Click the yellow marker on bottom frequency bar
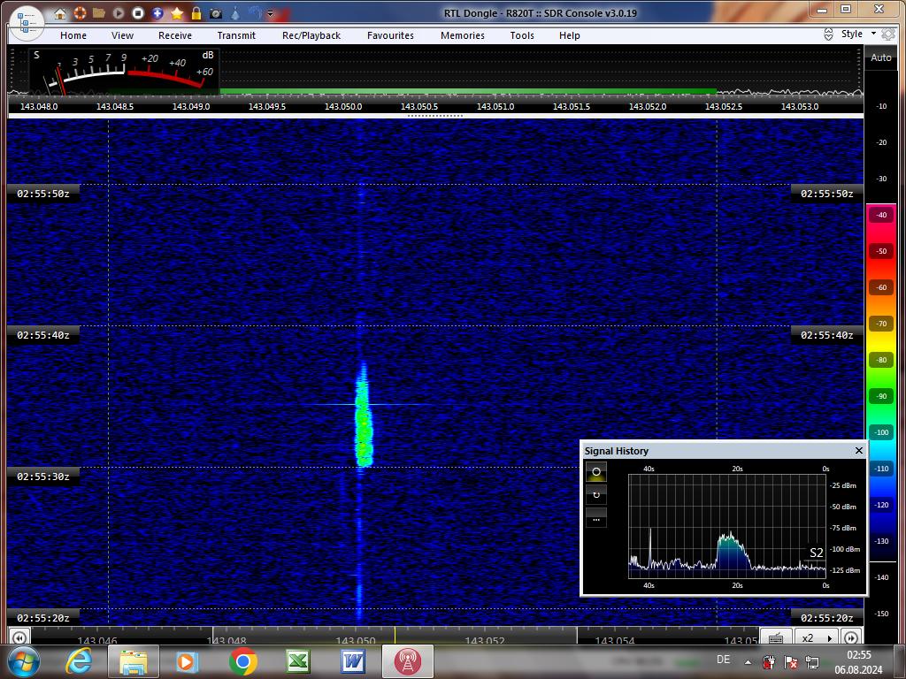 (x=395, y=636)
